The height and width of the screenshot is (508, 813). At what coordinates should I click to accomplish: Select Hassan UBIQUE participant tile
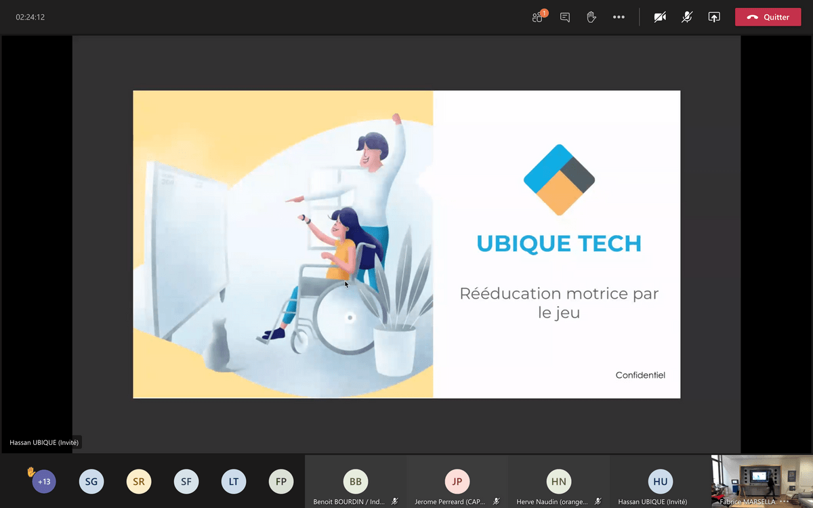661,482
